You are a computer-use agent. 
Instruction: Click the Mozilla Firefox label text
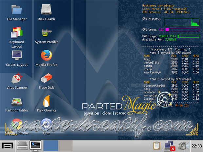[x=46, y=65]
